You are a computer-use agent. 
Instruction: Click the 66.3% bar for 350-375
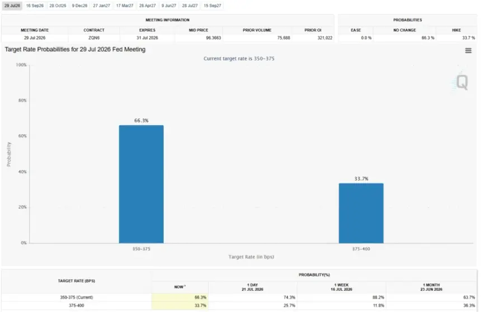pyautogui.click(x=141, y=184)
